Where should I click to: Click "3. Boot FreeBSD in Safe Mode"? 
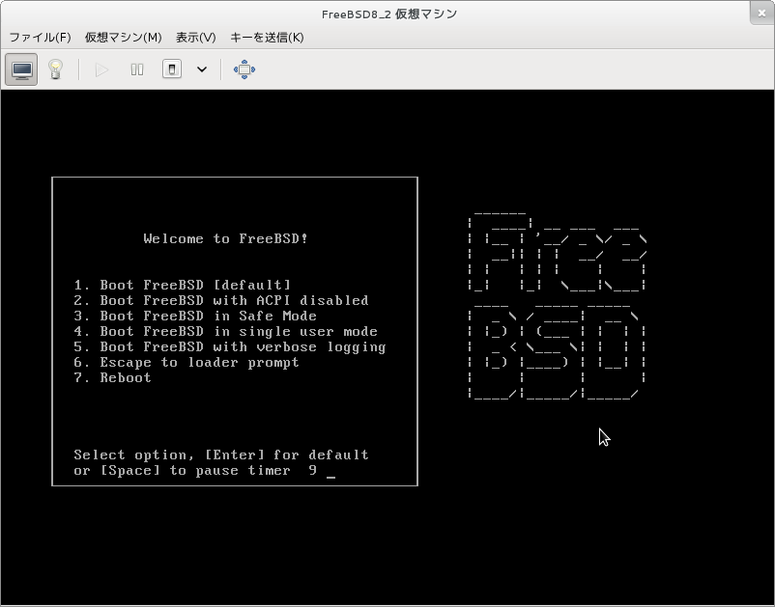[x=195, y=316]
